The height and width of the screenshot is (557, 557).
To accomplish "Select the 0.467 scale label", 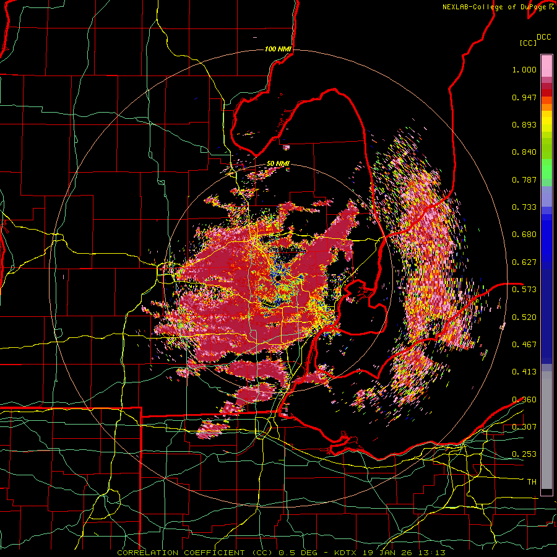I will [x=524, y=345].
